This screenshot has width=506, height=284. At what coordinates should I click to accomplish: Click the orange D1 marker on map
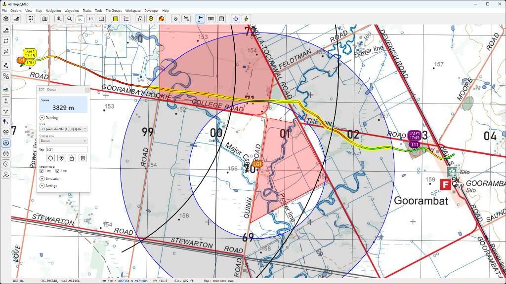point(21,60)
